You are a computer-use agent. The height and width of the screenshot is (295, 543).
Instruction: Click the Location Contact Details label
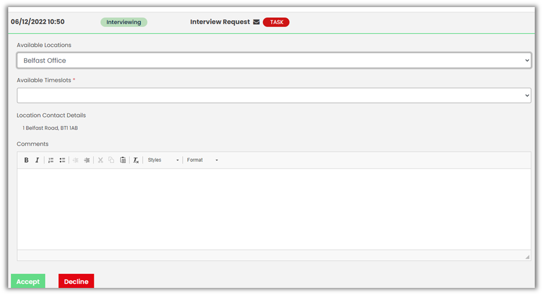coord(51,115)
